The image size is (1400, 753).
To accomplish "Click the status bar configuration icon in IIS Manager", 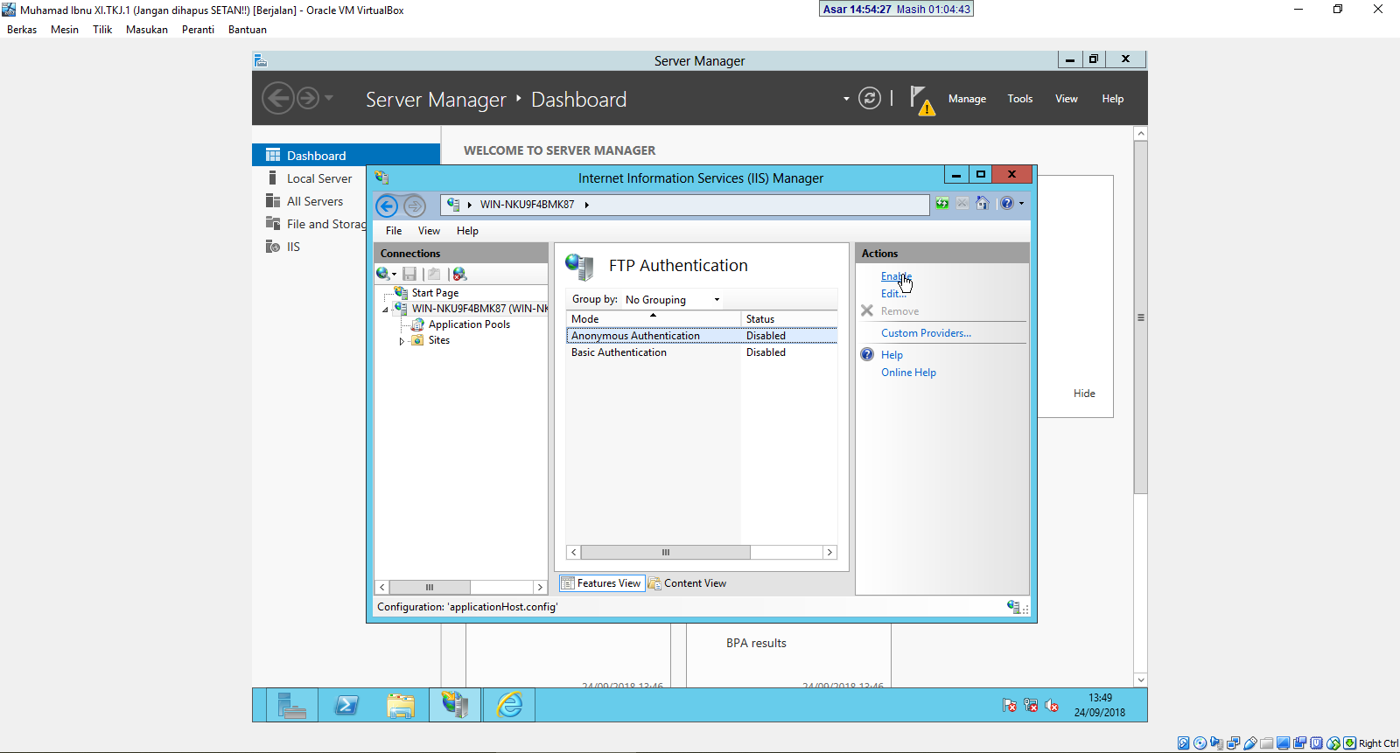I will [1015, 607].
